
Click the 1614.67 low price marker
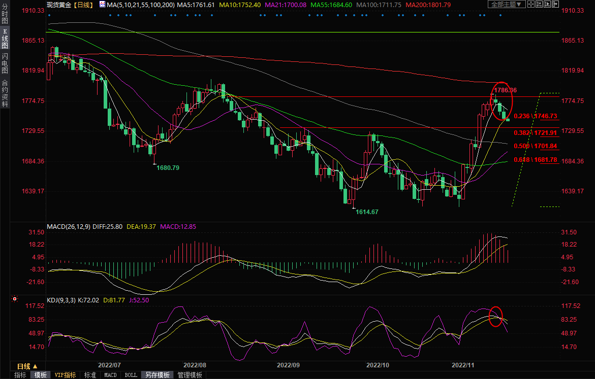pyautogui.click(x=367, y=212)
